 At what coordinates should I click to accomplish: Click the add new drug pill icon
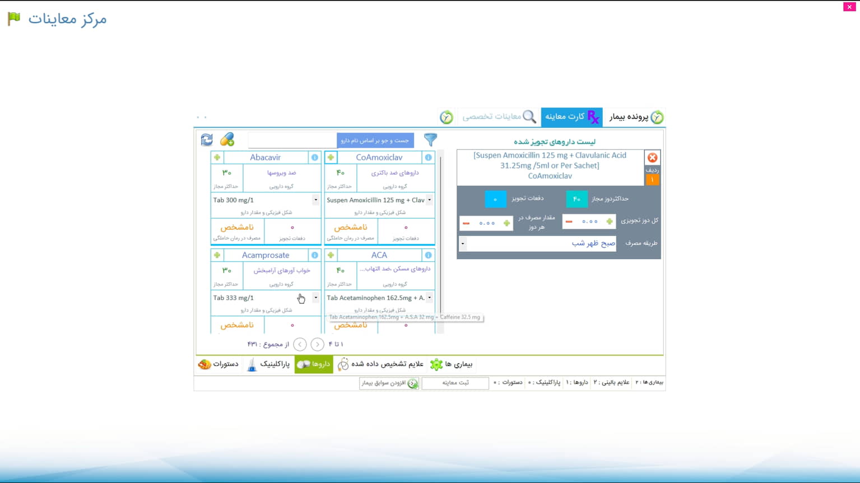point(227,139)
